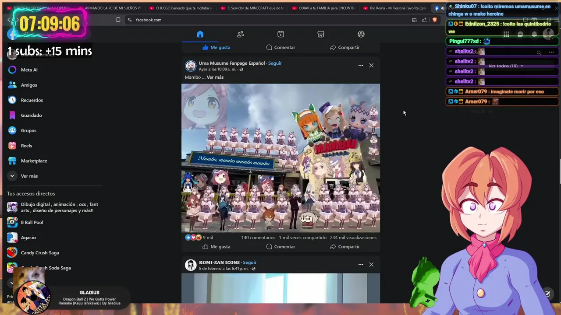Screen dimensions: 561x315
Task: Open options menu on KOMI-SAN ICONS post
Action: (x=361, y=264)
